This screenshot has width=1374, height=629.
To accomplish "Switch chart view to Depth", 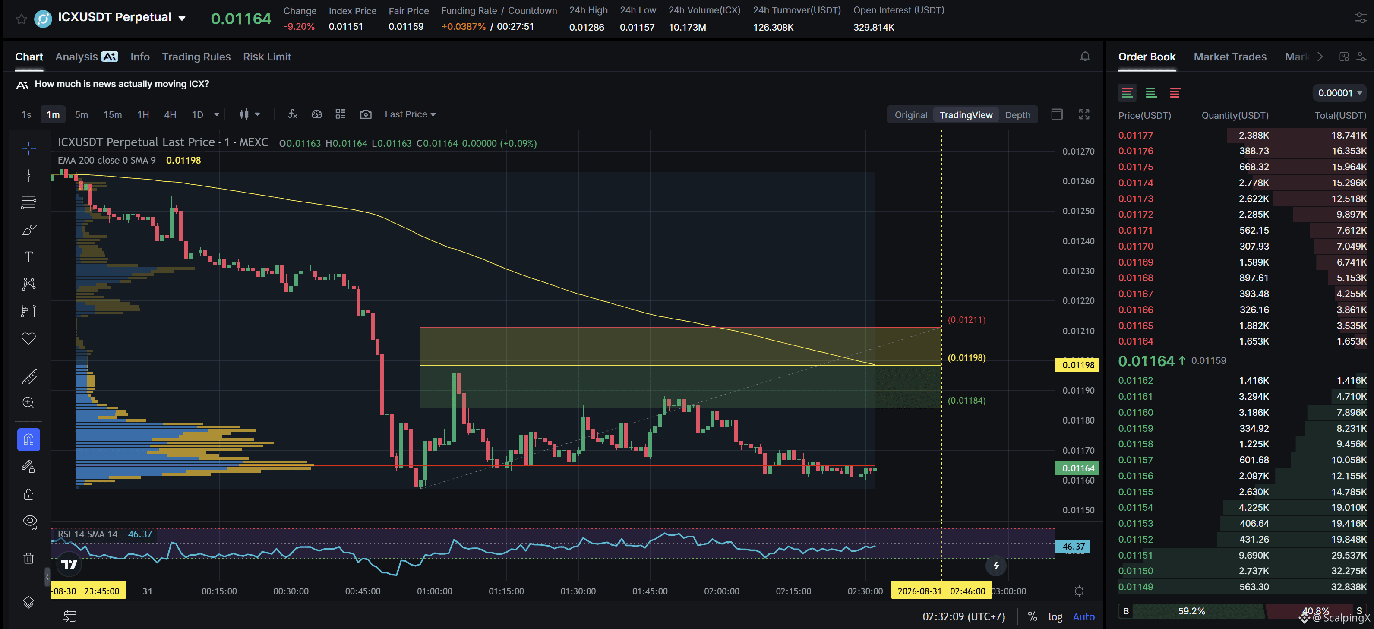I will [x=1017, y=115].
